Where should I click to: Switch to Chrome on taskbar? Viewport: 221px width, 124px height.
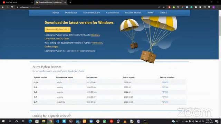(50, 121)
